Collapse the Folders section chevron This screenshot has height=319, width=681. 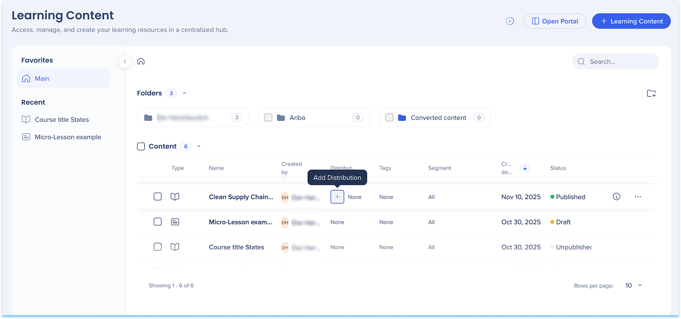[x=184, y=93]
